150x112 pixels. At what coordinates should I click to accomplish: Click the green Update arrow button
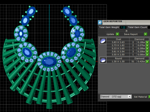117,34
